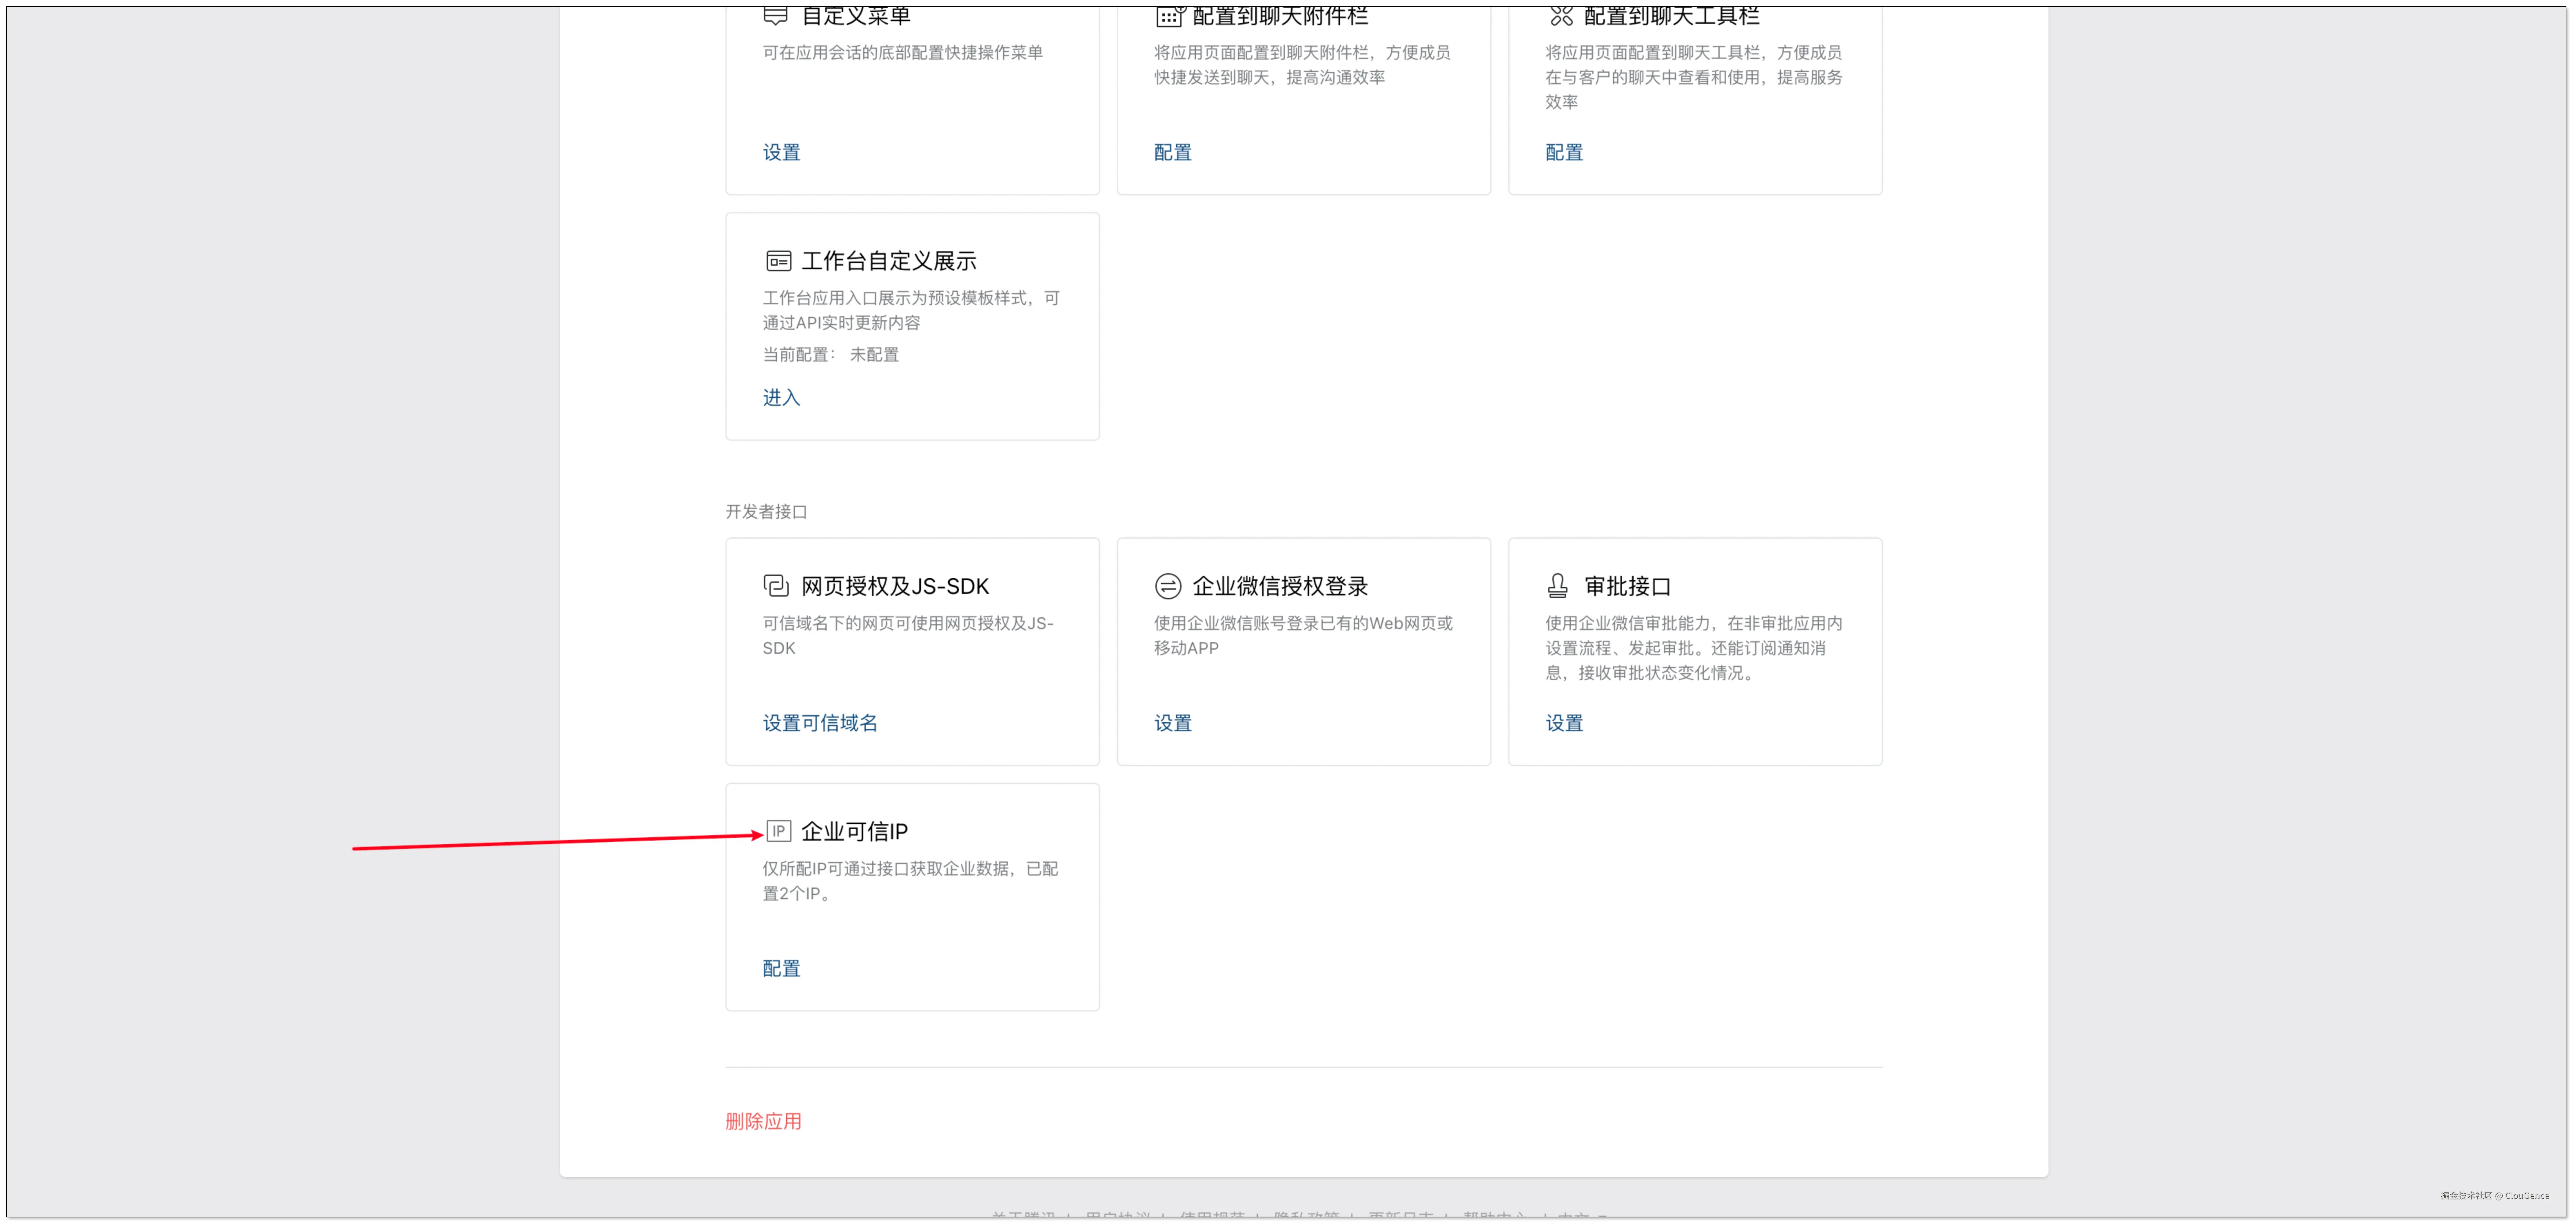Screen dimensions: 2576x1227
Task: Click 设置可信域名 link
Action: point(820,723)
